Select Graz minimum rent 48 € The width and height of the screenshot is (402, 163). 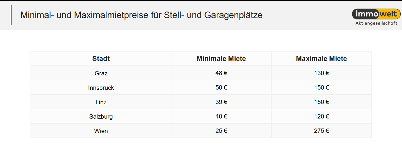[221, 73]
